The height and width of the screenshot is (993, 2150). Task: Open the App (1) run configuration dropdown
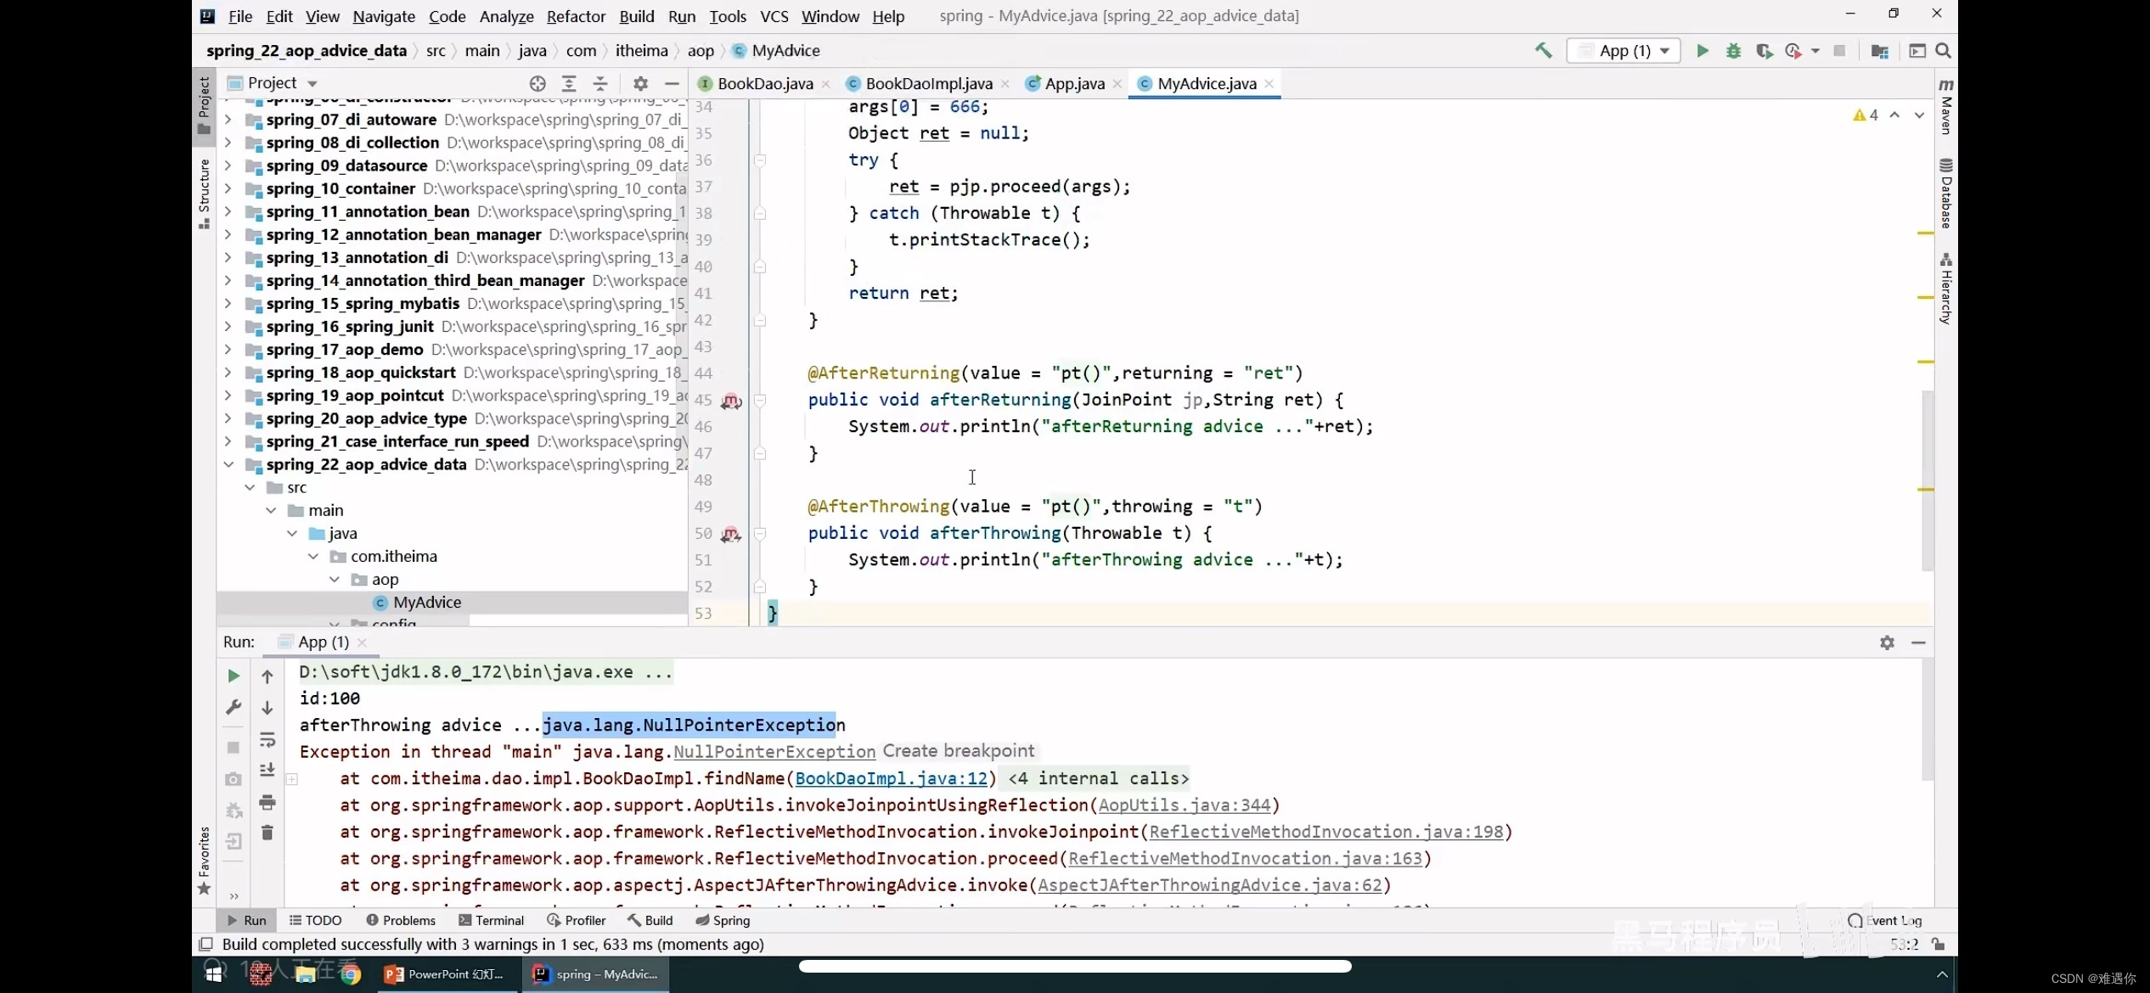tap(1623, 51)
